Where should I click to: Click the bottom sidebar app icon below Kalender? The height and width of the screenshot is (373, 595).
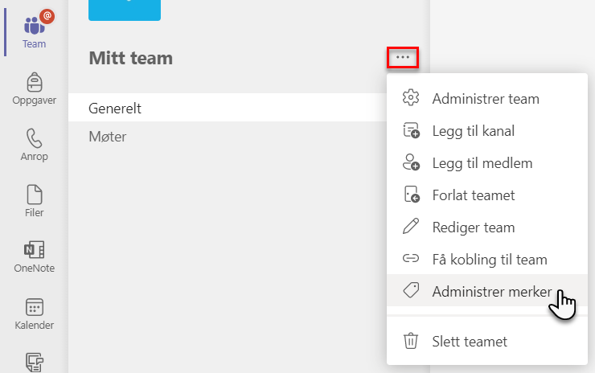click(x=34, y=362)
